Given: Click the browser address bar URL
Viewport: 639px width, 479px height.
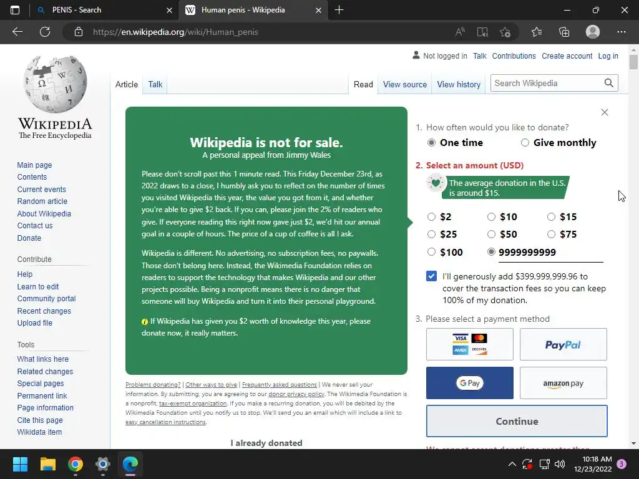Looking at the screenshot, I should click(x=175, y=32).
